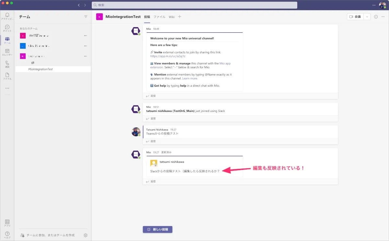Switch to the ファイル tab
Image resolution: width=389 pixels, height=241 pixels.
[159, 17]
